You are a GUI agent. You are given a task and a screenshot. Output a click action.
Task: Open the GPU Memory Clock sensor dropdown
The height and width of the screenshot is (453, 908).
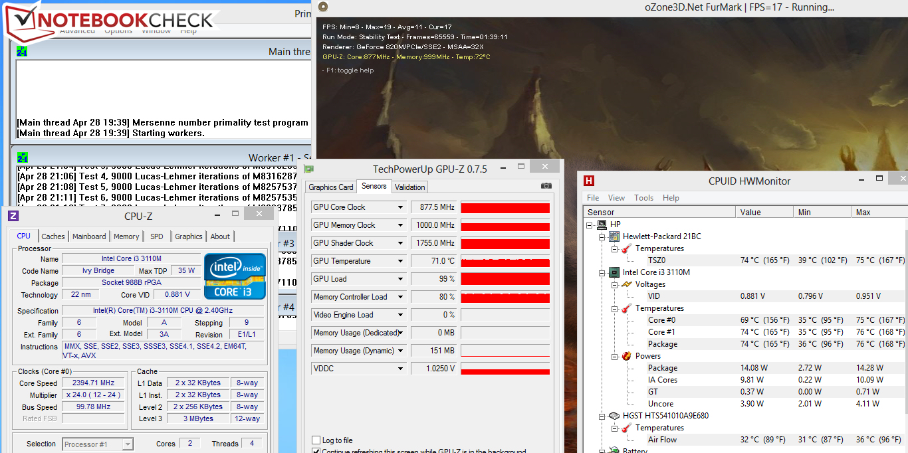point(400,225)
